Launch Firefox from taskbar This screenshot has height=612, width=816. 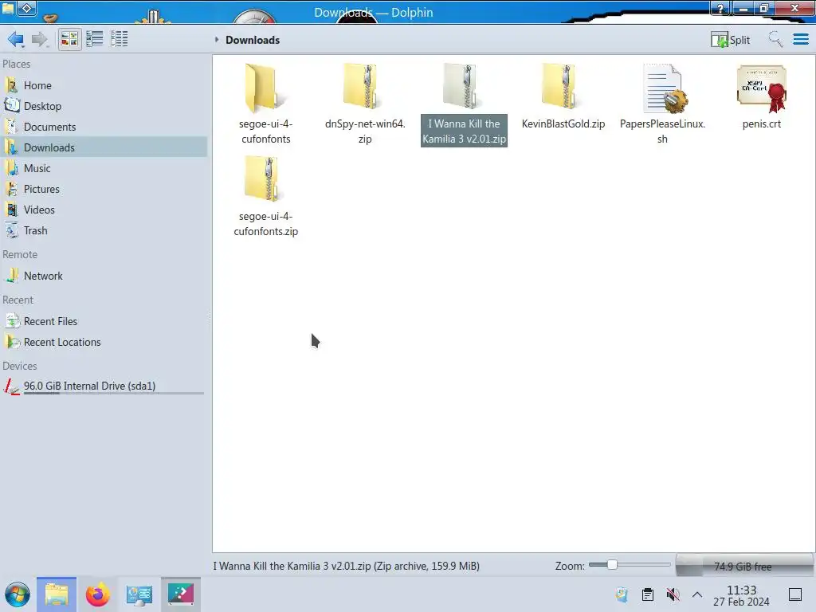point(98,594)
